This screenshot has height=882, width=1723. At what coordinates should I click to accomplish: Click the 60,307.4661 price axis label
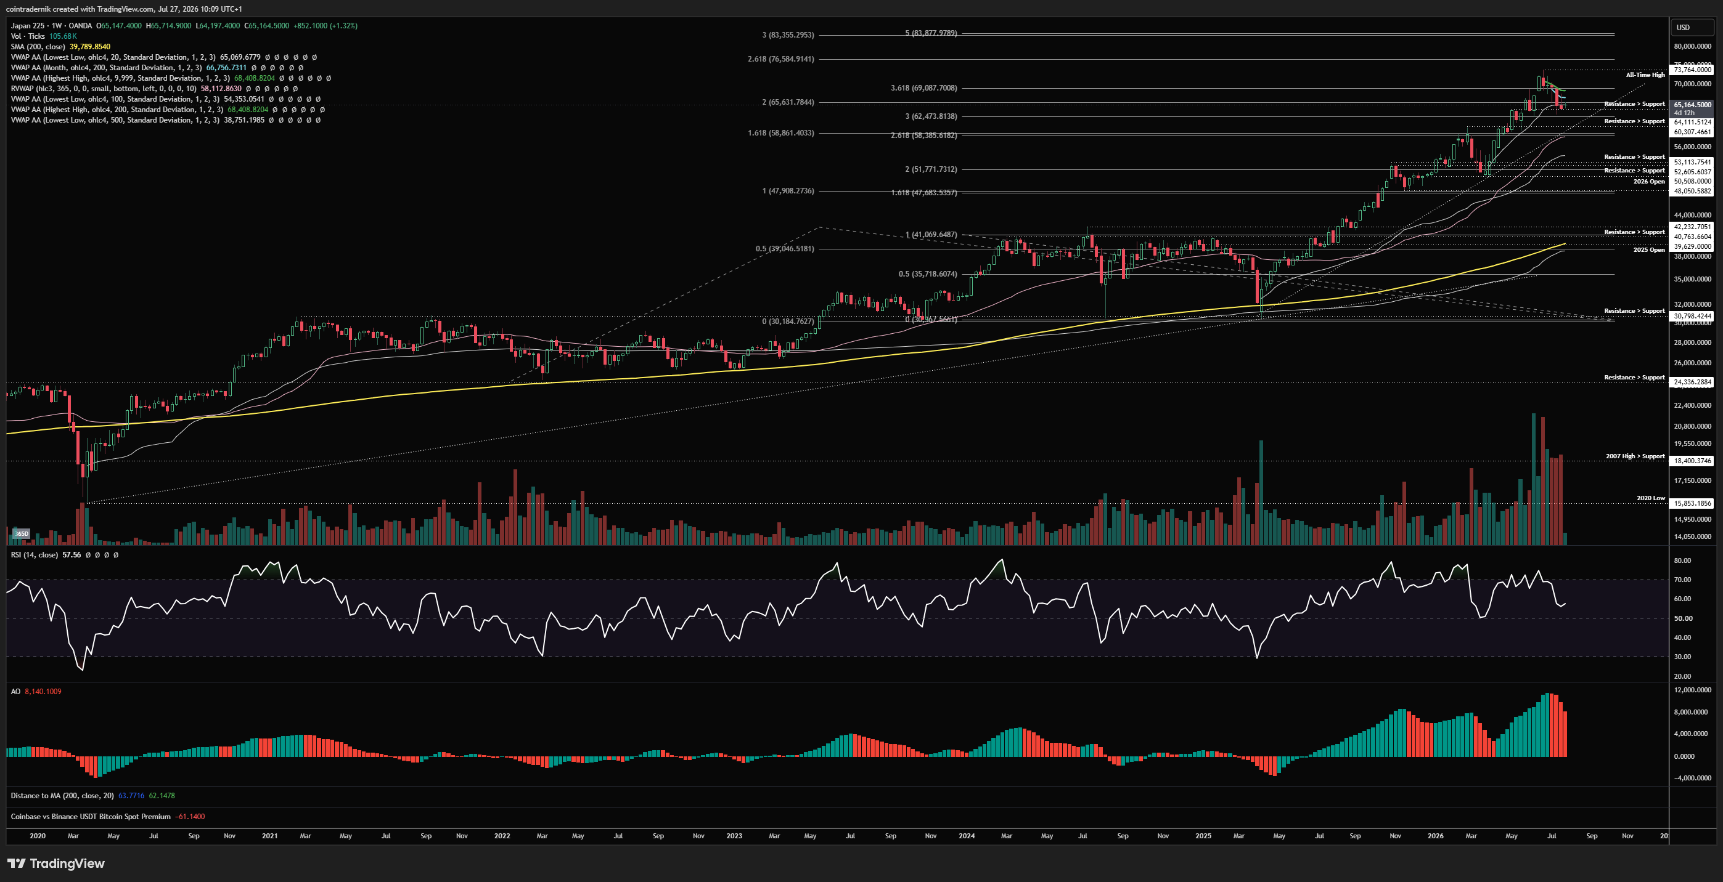[x=1692, y=132]
